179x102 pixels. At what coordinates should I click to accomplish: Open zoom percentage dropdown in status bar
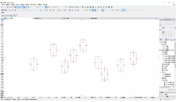click(24, 98)
